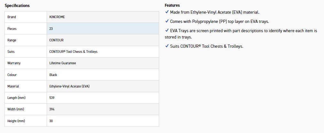Click the highlighted Pieces value 23
324x133 pixels.
(x=103, y=29)
